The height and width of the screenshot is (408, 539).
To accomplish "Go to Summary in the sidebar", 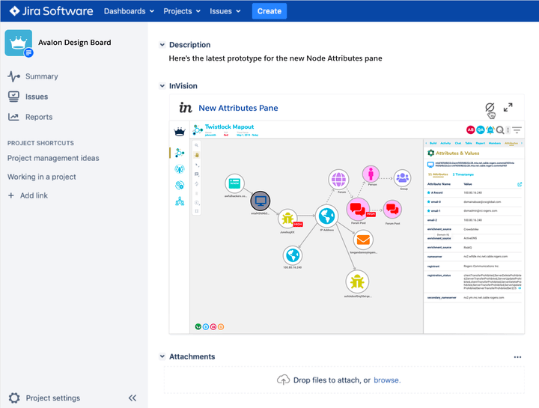I will click(x=41, y=76).
